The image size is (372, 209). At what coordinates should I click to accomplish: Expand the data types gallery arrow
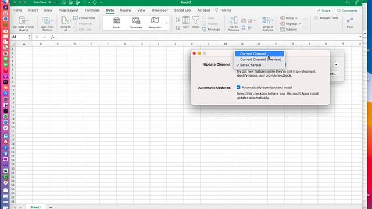click(167, 23)
